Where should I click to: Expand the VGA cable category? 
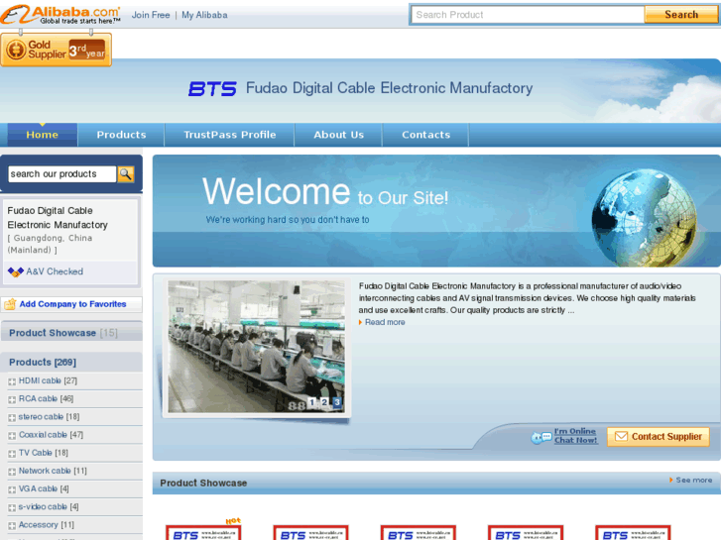(x=12, y=489)
